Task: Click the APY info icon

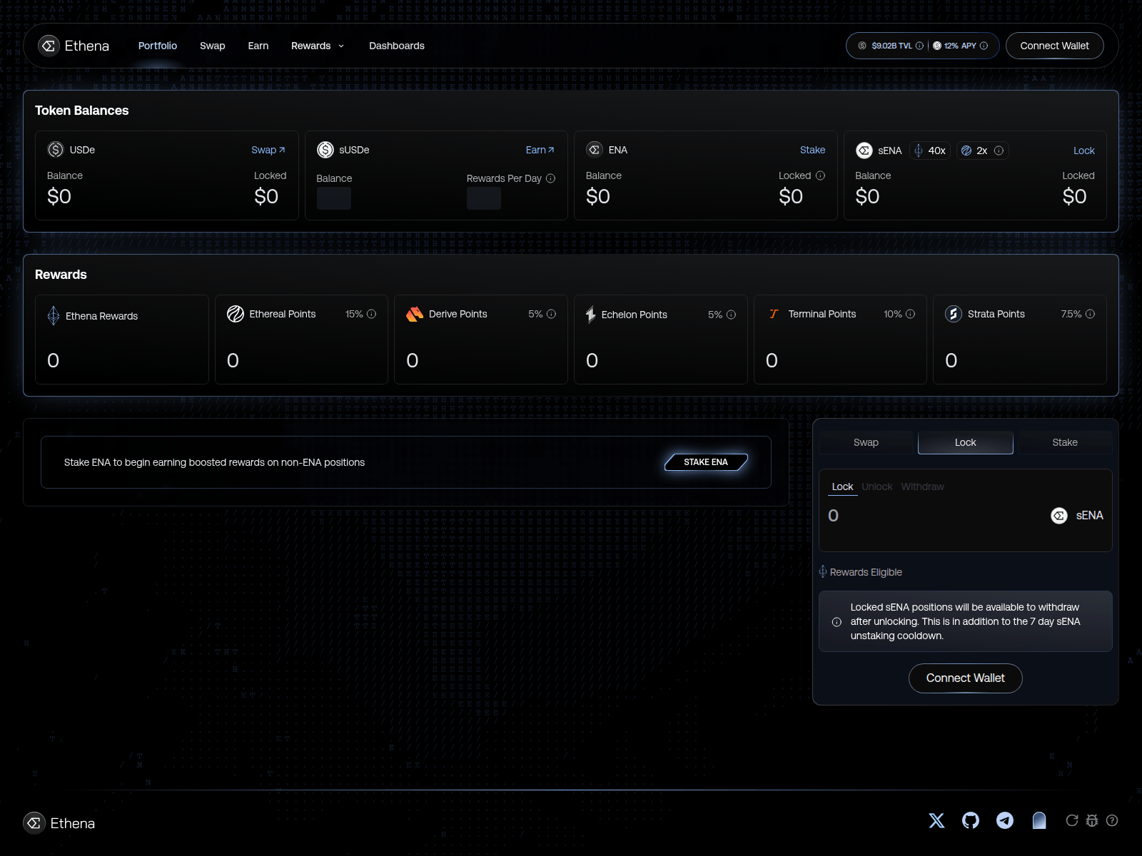Action: coord(984,46)
